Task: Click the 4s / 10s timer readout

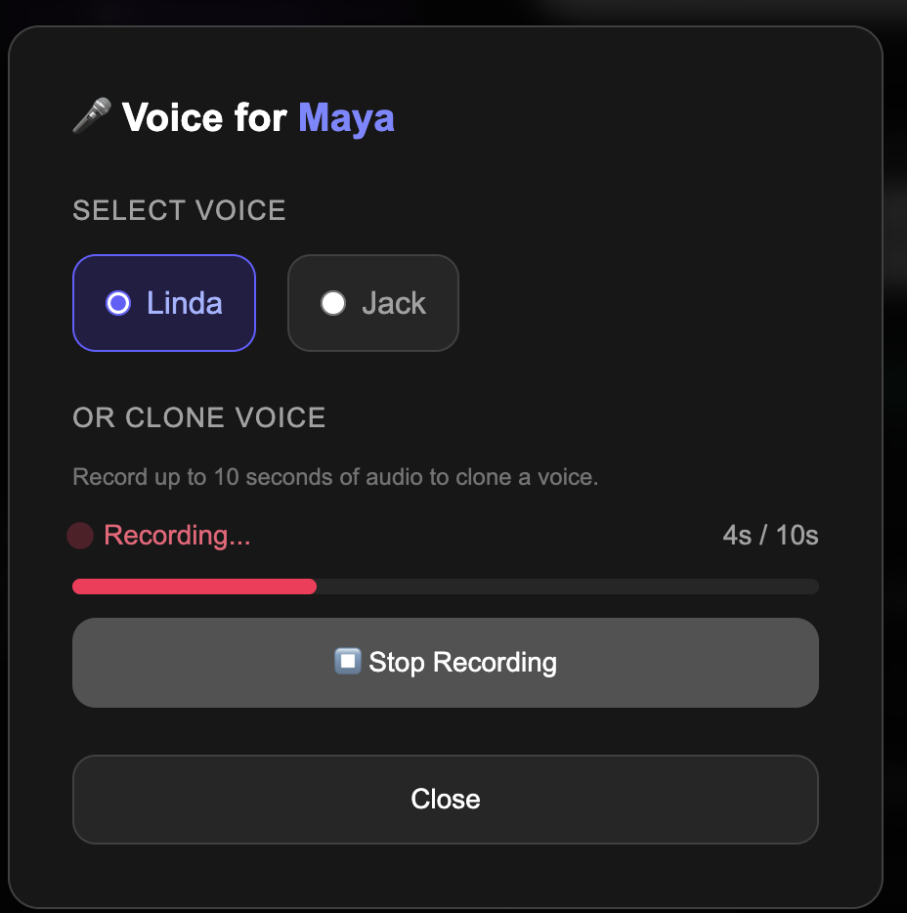Action: click(770, 535)
